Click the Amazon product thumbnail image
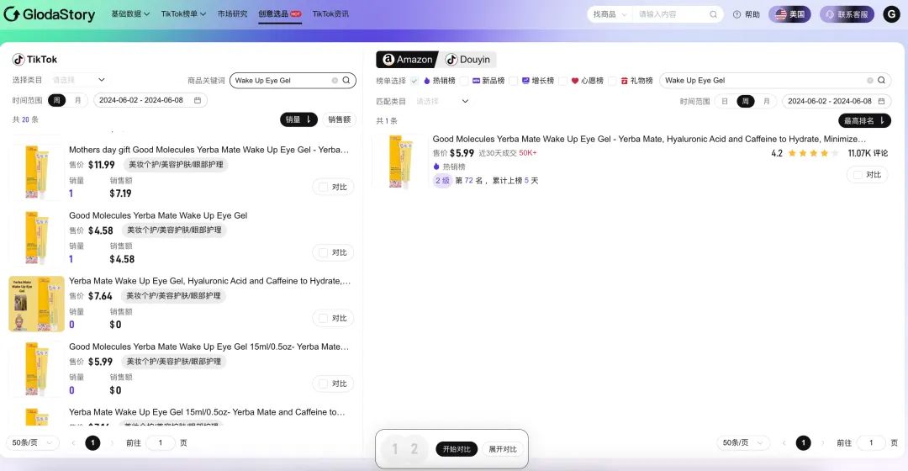The height and width of the screenshot is (471, 908). pos(400,161)
